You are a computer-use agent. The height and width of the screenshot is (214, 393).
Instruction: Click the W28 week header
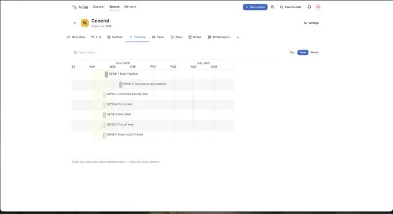173,67
